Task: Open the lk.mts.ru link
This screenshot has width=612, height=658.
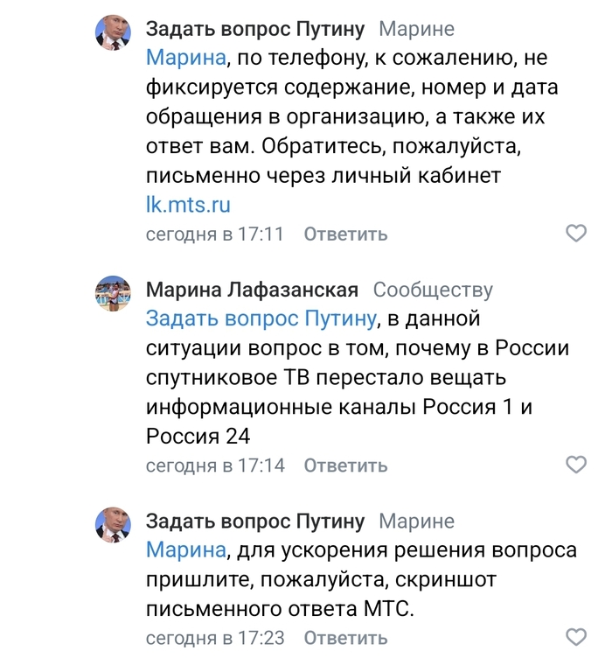Action: (x=188, y=205)
